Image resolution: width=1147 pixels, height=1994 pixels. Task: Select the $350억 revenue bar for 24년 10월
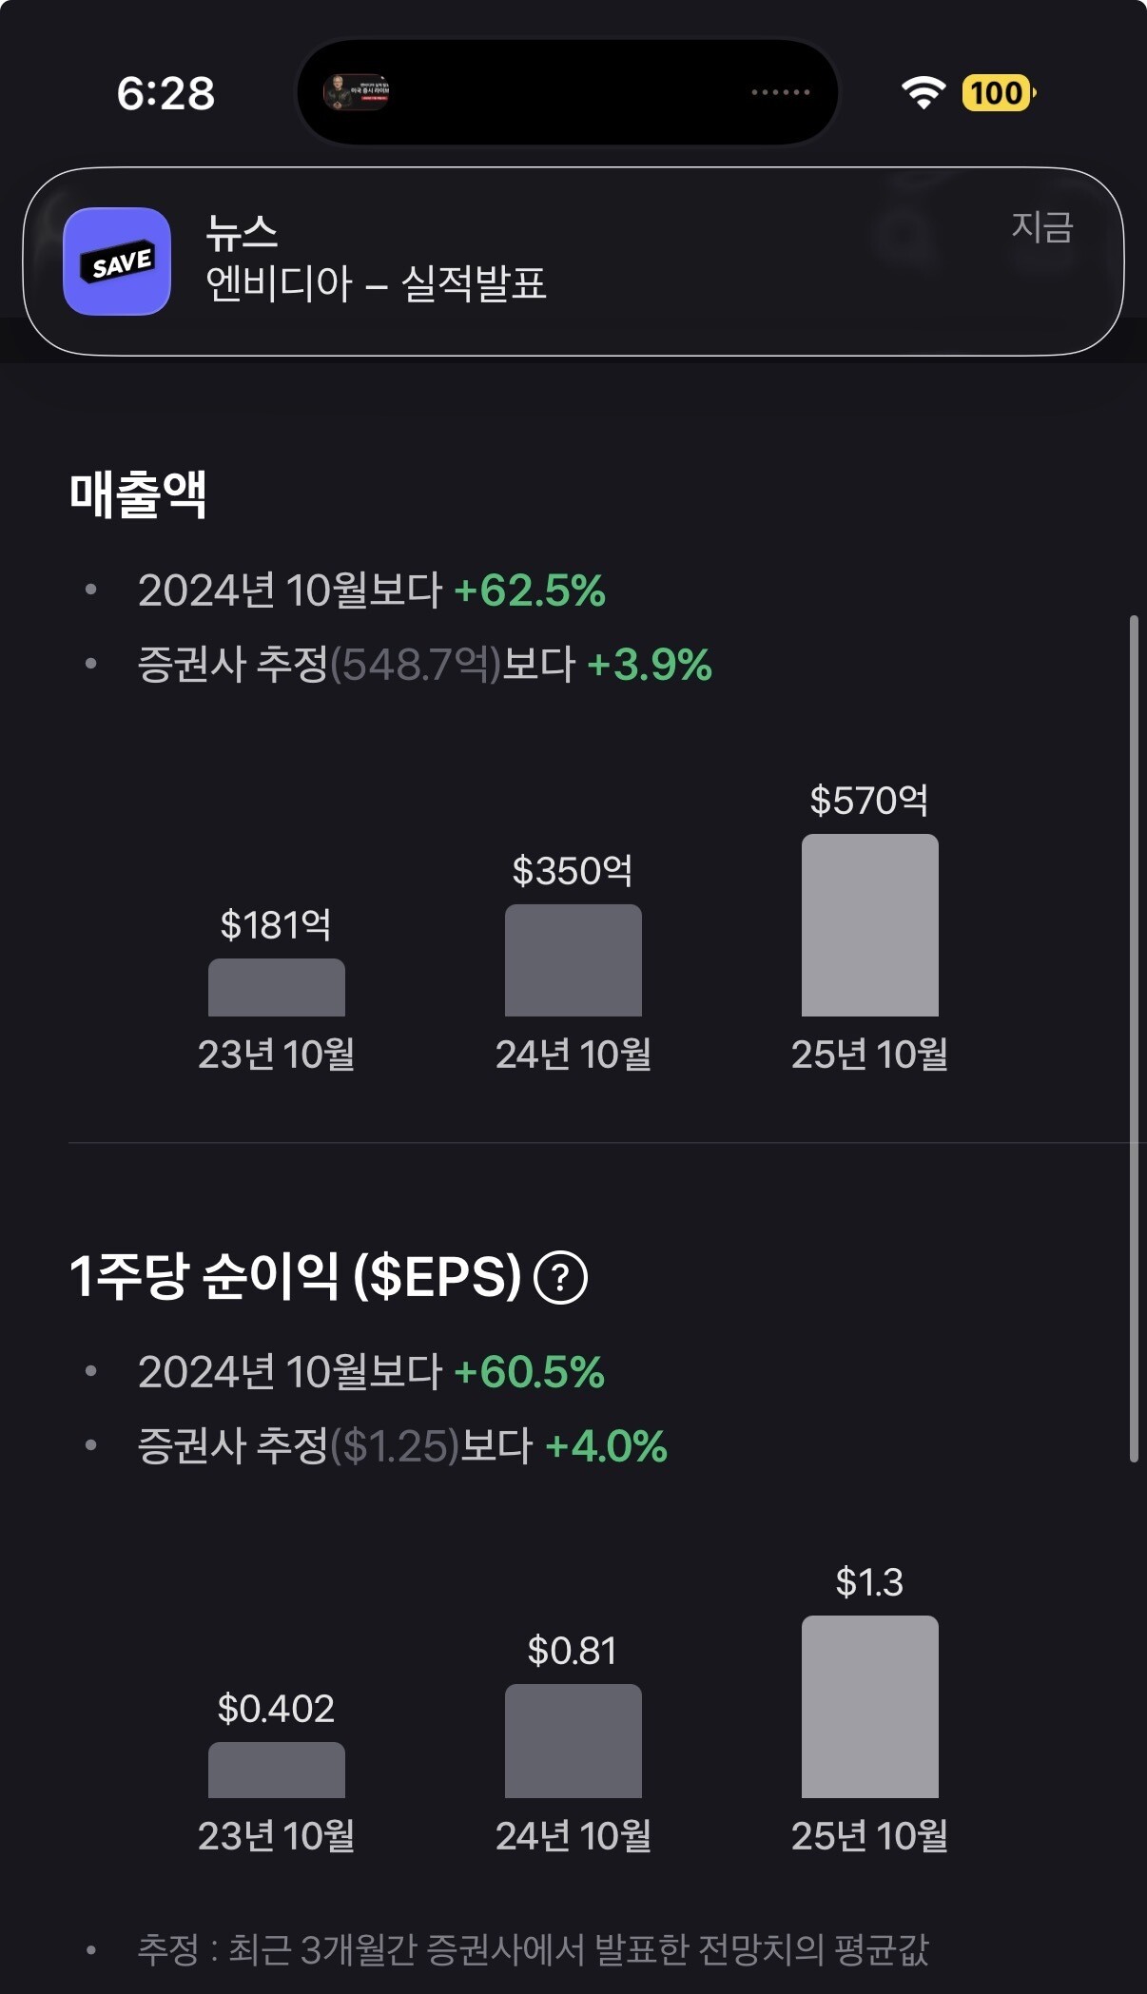[x=573, y=960]
